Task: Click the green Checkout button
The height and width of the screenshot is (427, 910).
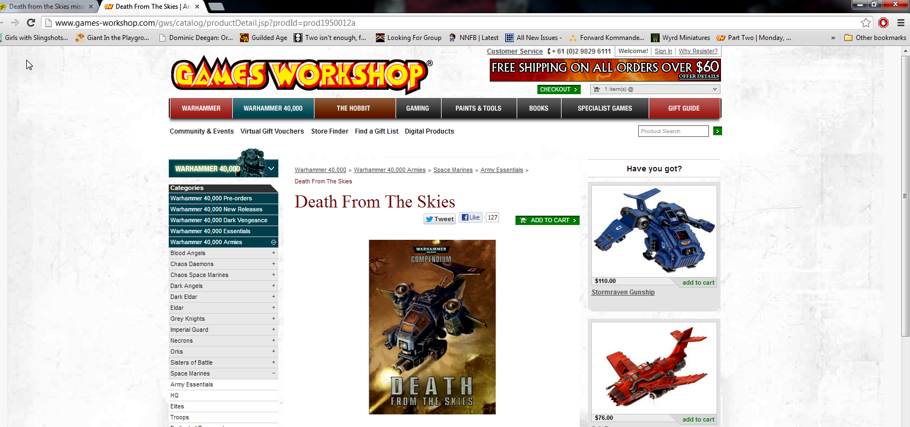Action: pyautogui.click(x=558, y=89)
